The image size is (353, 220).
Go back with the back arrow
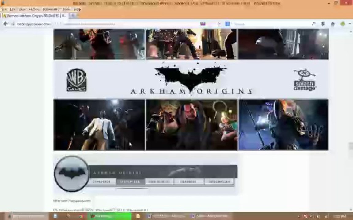(6, 24)
